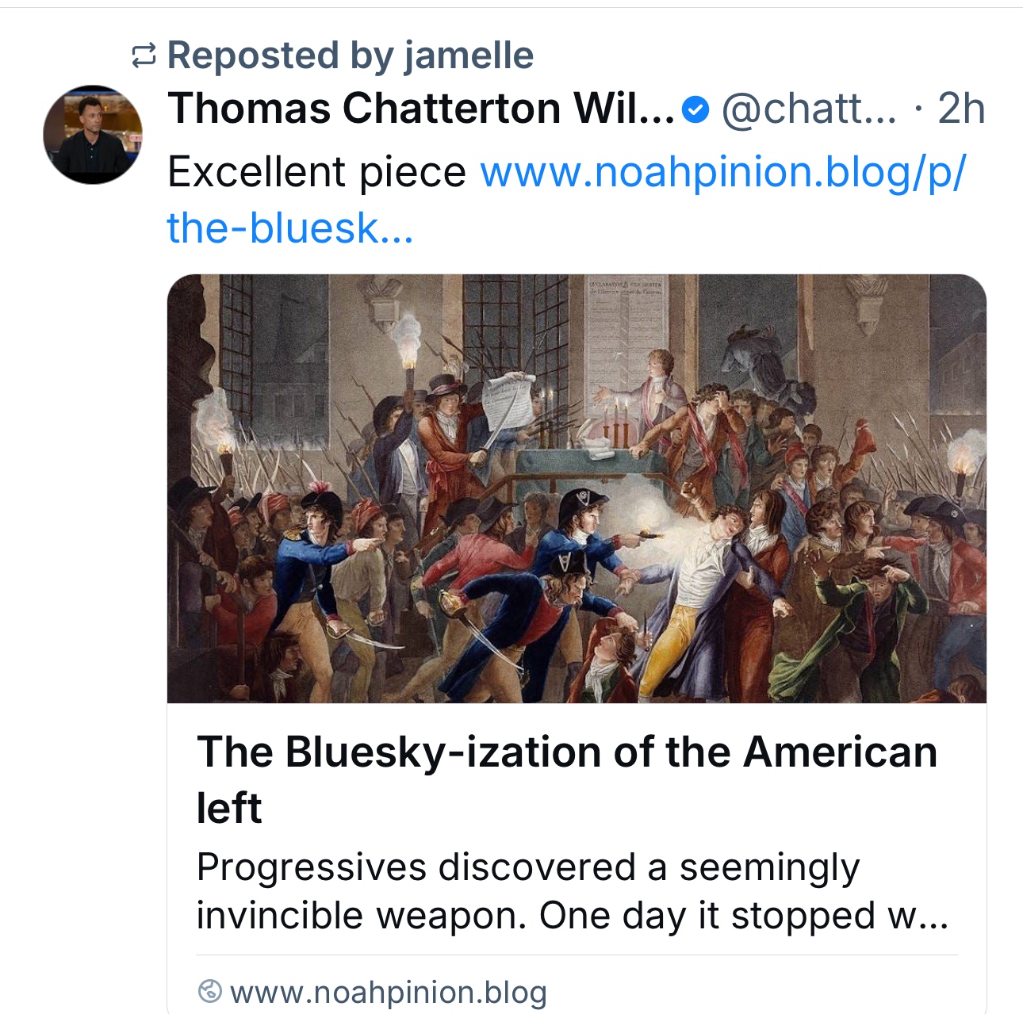The height and width of the screenshot is (1014, 1023).
Task: Click the repost arrows icon
Action: (x=144, y=55)
